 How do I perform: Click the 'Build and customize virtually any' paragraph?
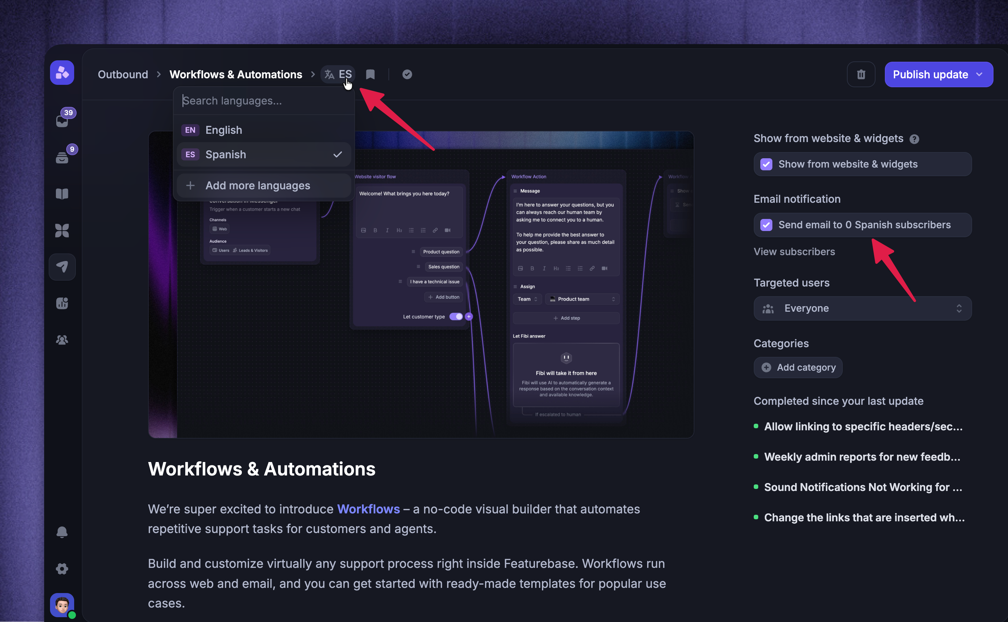[x=407, y=584]
